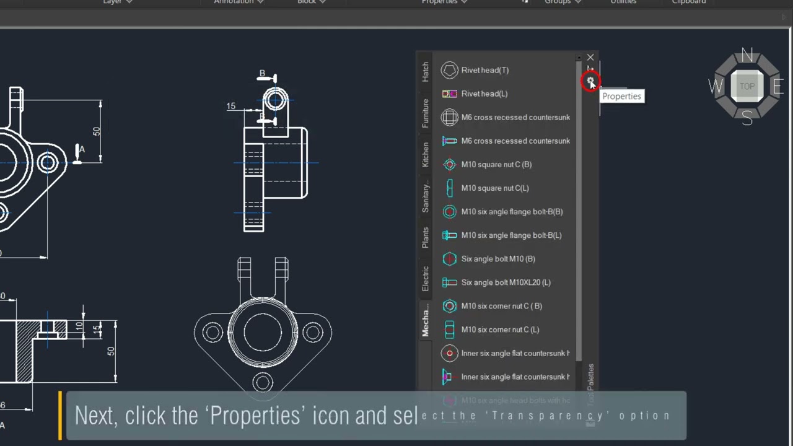Viewport: 793px width, 446px height.
Task: Click the TOP face of the ViewCube
Action: point(747,86)
